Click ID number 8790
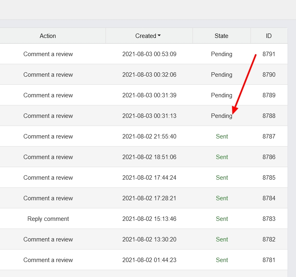This screenshot has width=296, height=277. 269,75
